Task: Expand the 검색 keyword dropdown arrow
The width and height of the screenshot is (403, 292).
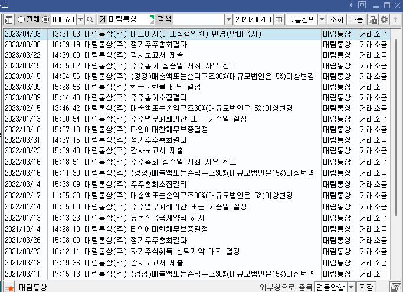Action: [228, 19]
